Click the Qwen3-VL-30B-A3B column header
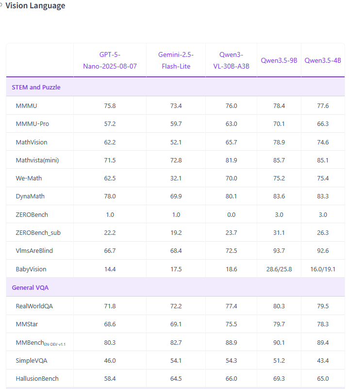The height and width of the screenshot is (389, 349). tap(231, 60)
